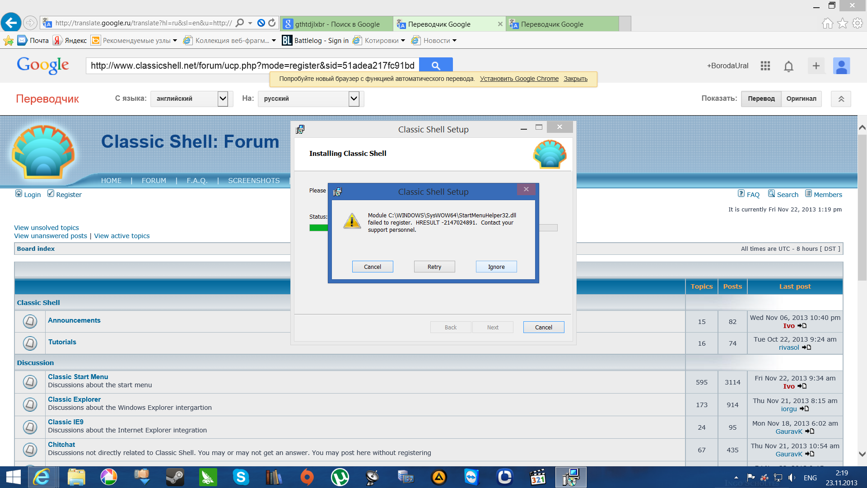Open Skype from the taskbar

coord(241,477)
